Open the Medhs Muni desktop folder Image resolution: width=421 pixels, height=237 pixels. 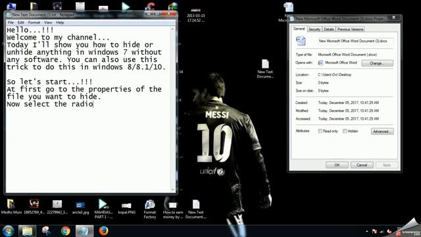[x=11, y=207]
